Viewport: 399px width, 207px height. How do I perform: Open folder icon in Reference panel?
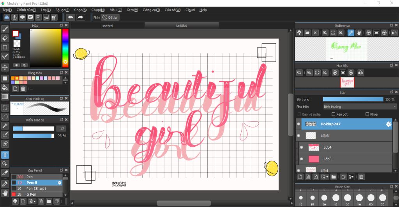307,33
